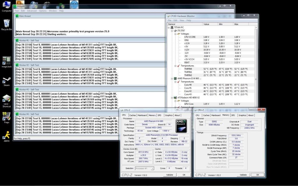The width and height of the screenshot is (298, 186).
Task: Open the Processor #1 selection dropdown
Action: tap(144, 168)
